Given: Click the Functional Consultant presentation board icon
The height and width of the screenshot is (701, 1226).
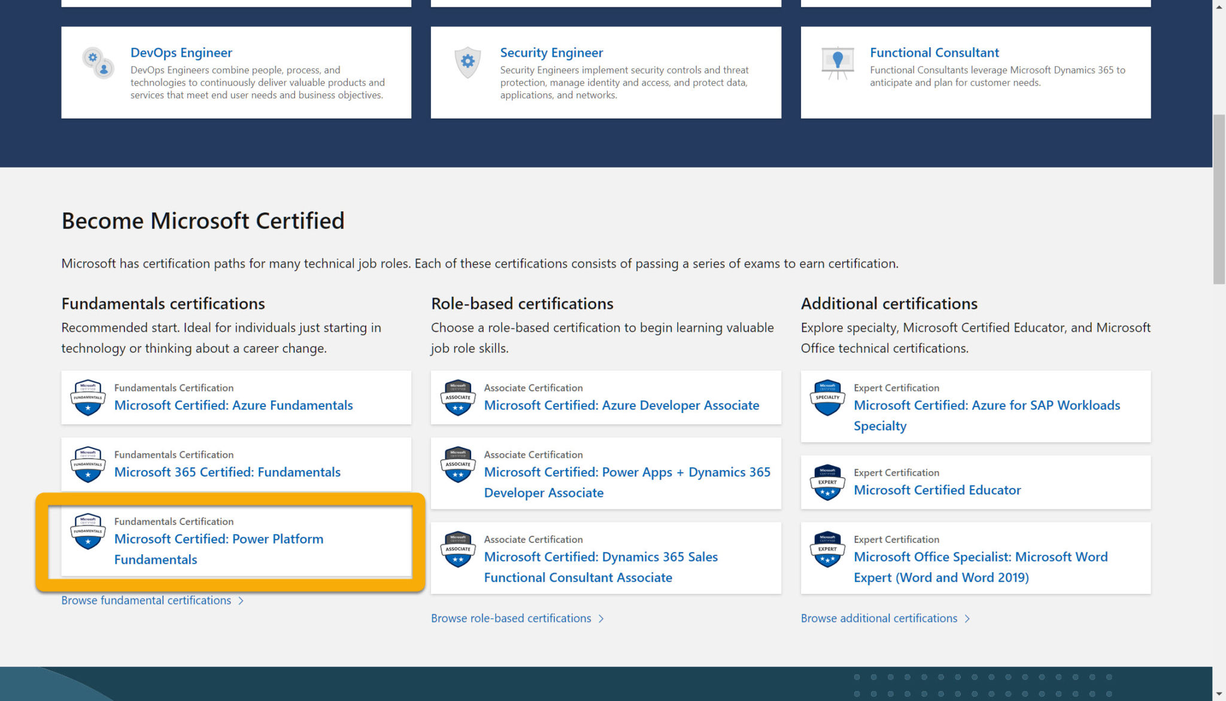Looking at the screenshot, I should click(x=837, y=63).
